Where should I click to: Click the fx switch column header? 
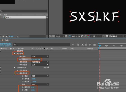38,49
